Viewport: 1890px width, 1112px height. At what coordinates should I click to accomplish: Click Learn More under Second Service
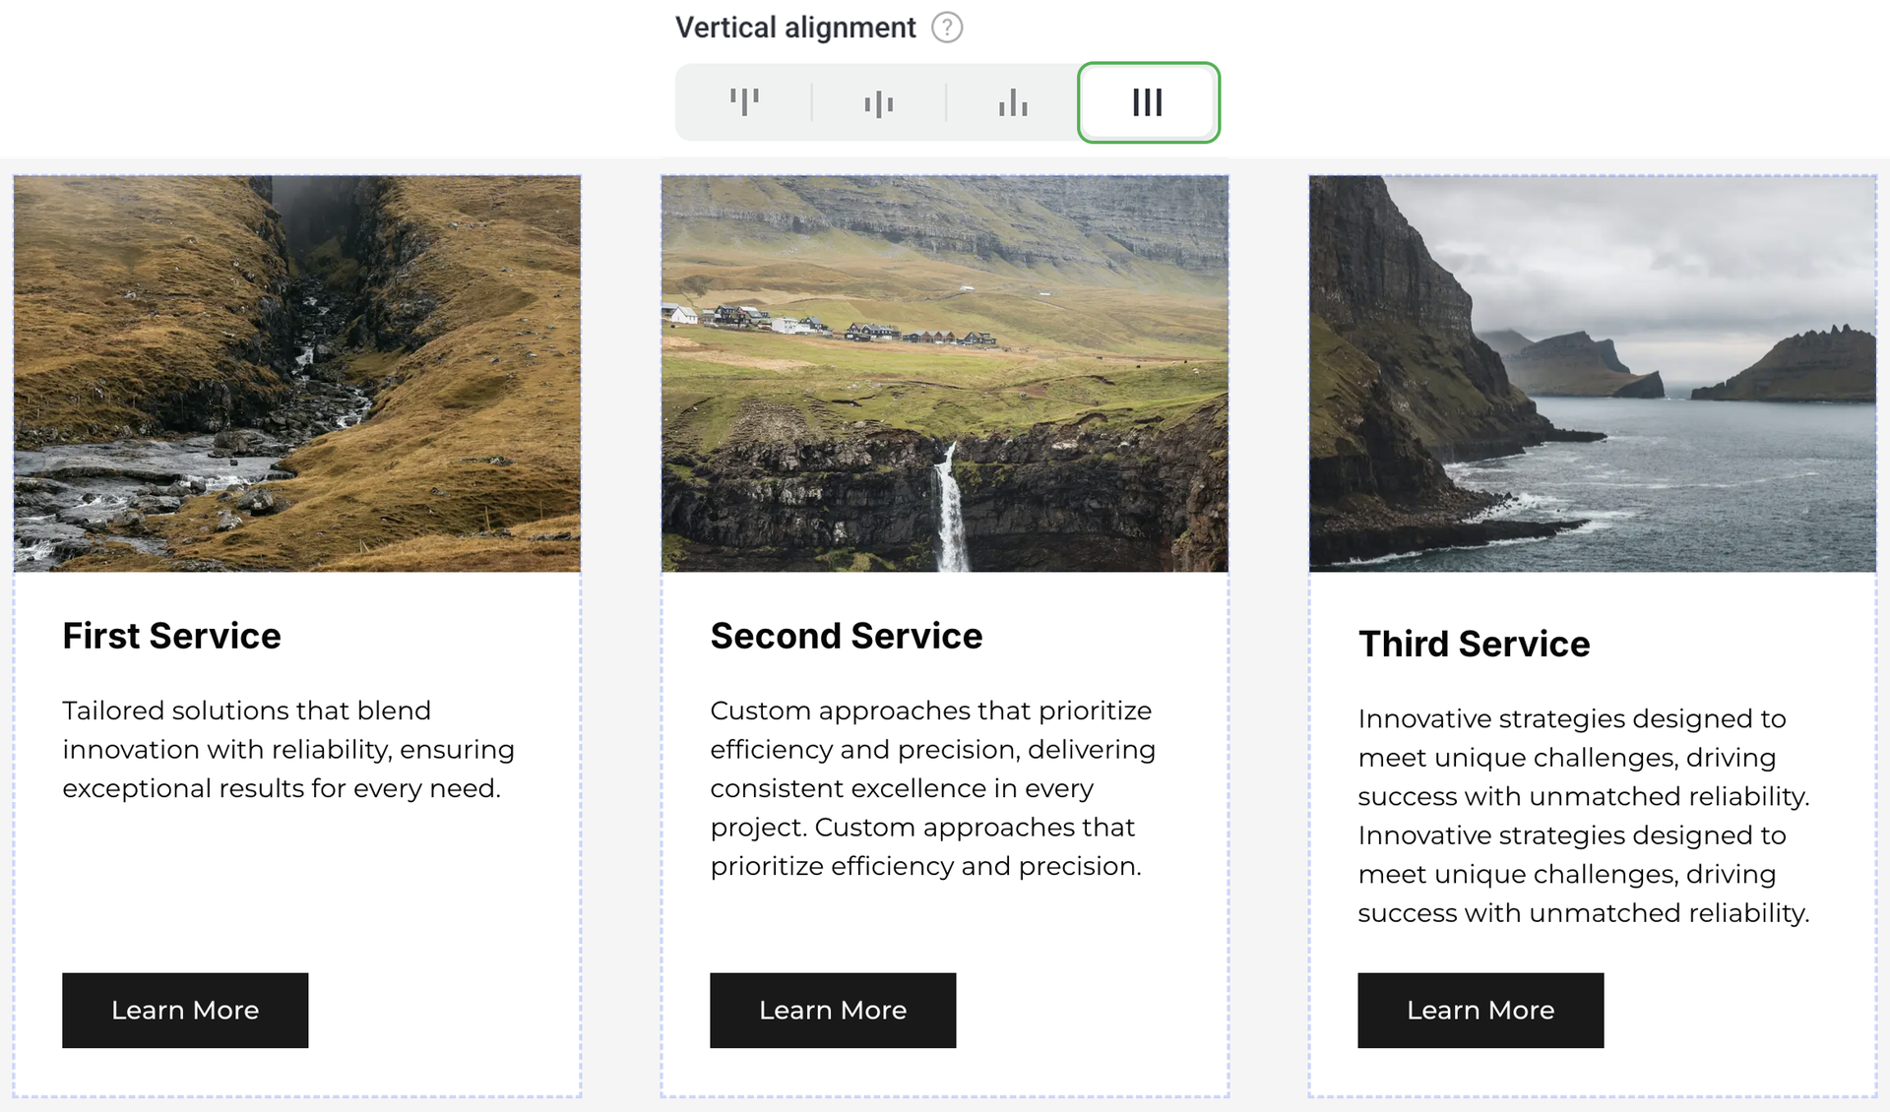833,1010
